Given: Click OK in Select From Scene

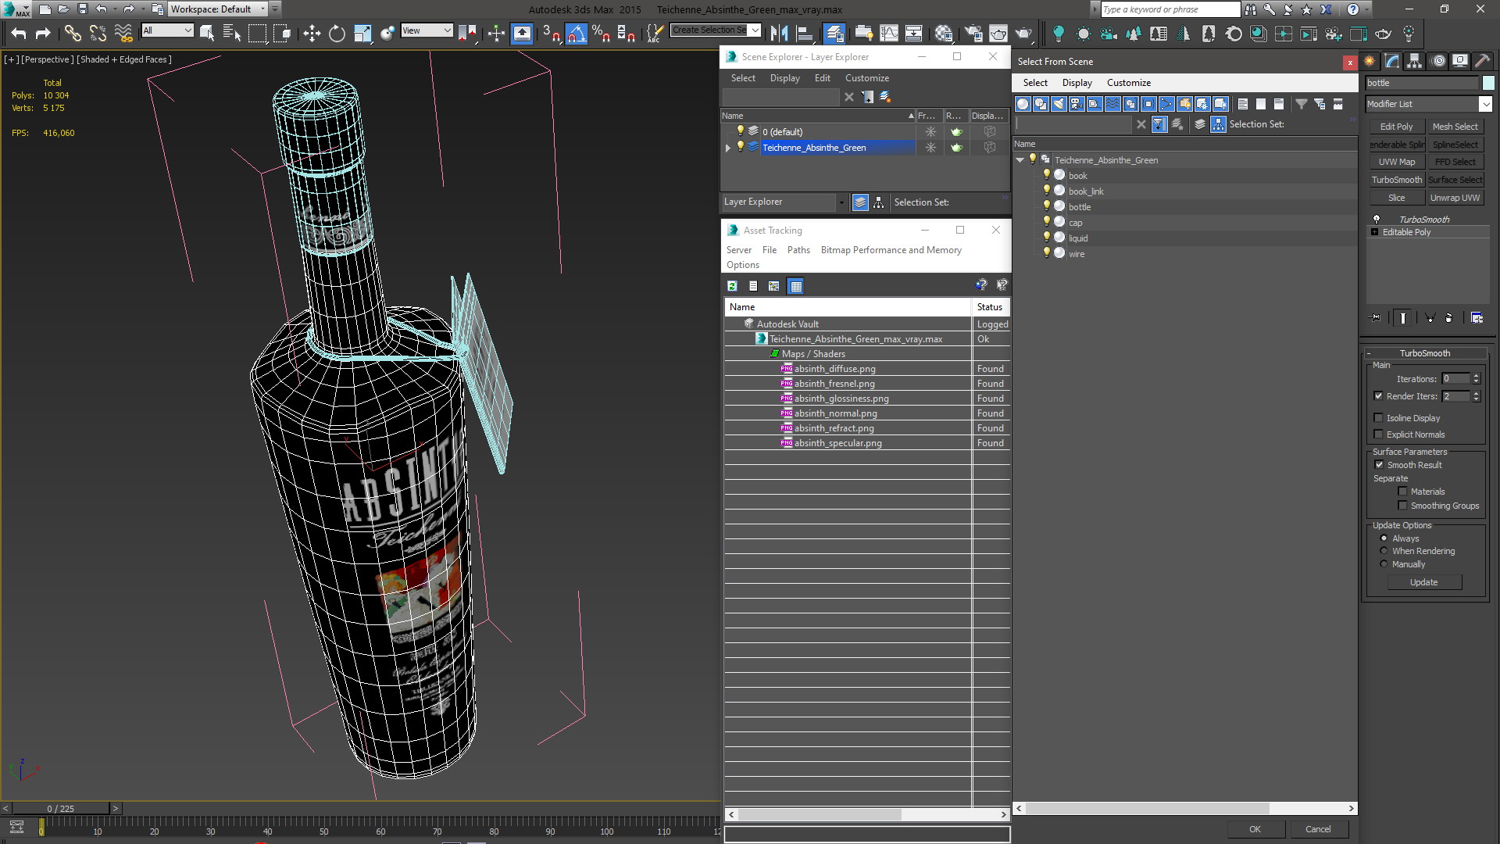Looking at the screenshot, I should 1255,829.
